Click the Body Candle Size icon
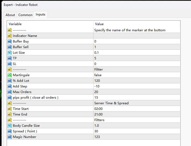This screenshot has width=191, height=146. pos(9,126)
